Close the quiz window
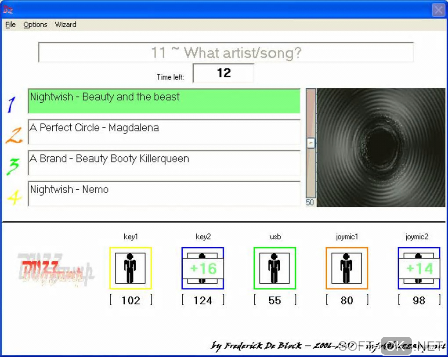Screen dimensions: 448x357 (438, 10)
